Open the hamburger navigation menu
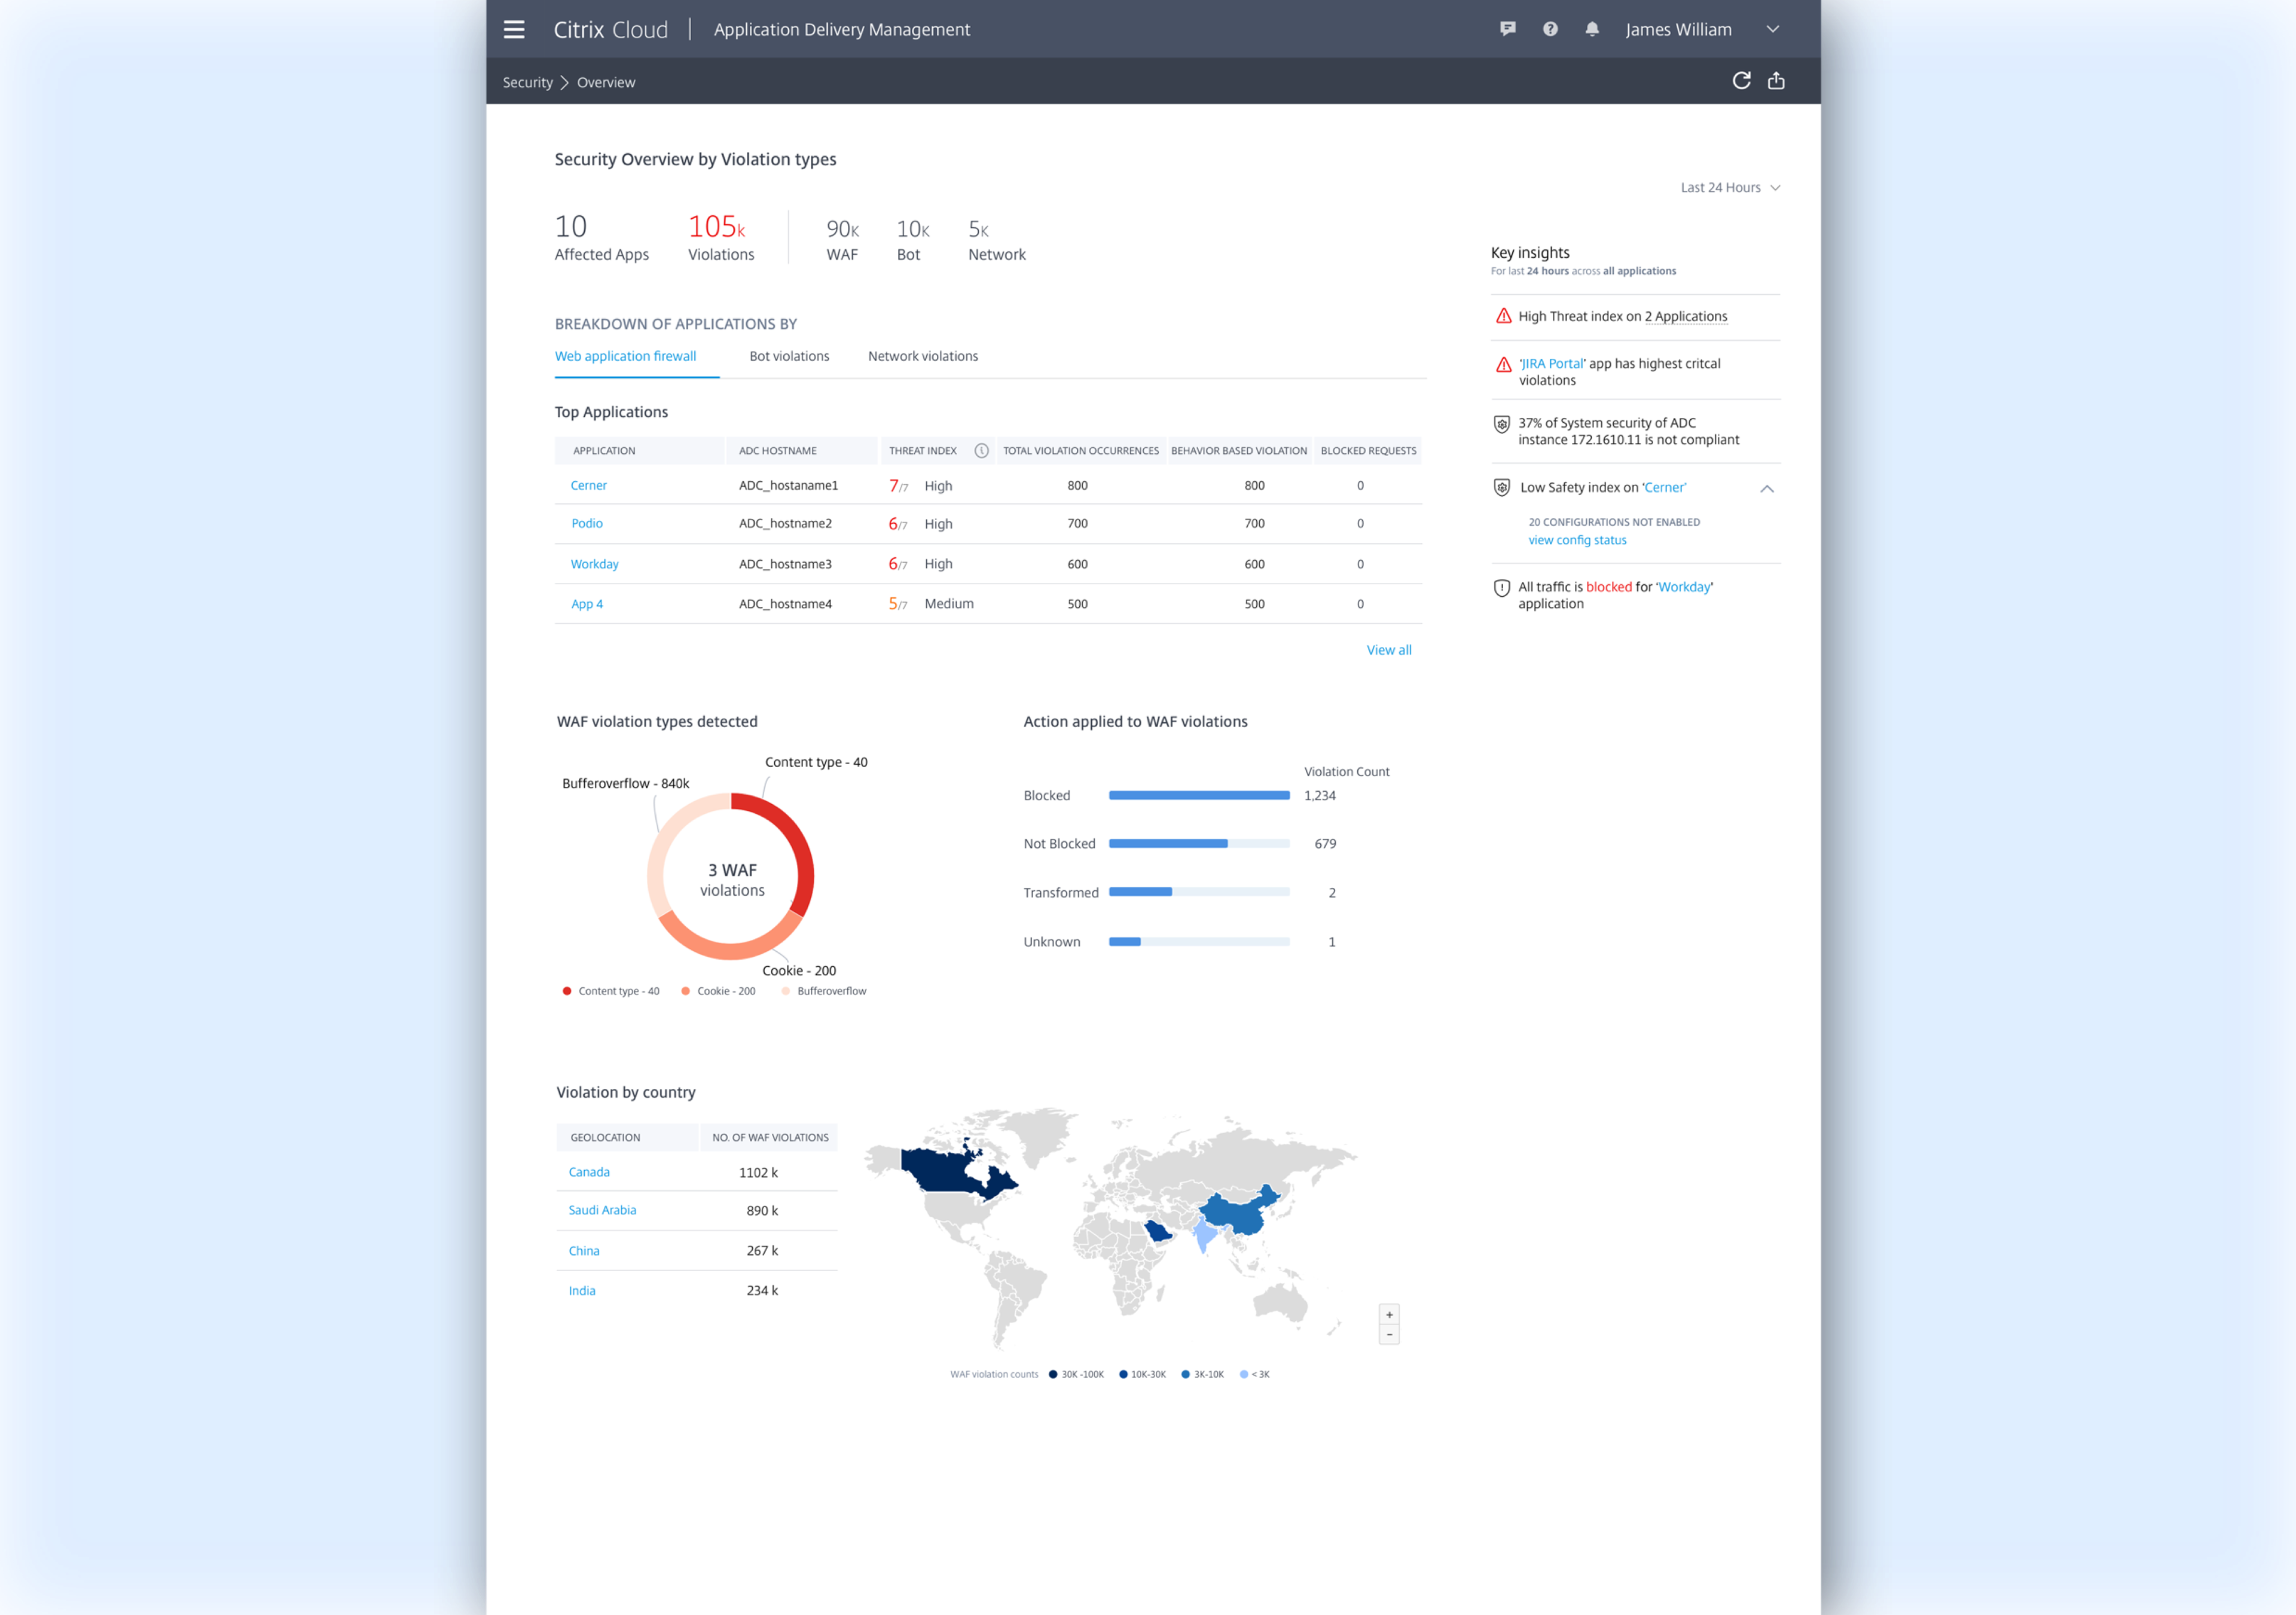Image resolution: width=2296 pixels, height=1615 pixels. tap(514, 29)
